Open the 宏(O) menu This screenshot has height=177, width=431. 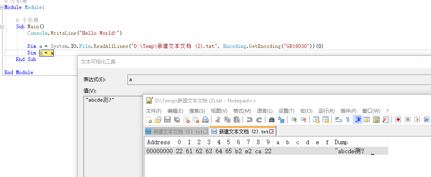[x=306, y=111]
